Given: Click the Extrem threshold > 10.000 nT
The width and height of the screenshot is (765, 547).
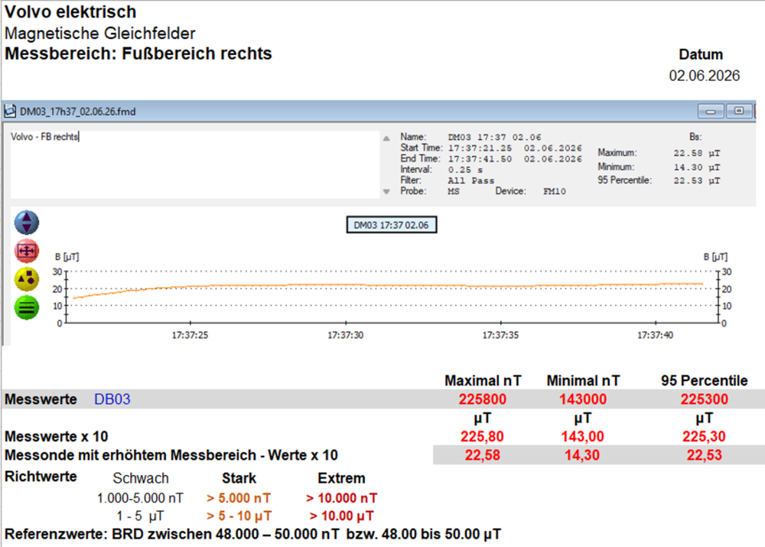Looking at the screenshot, I should pyautogui.click(x=341, y=498).
